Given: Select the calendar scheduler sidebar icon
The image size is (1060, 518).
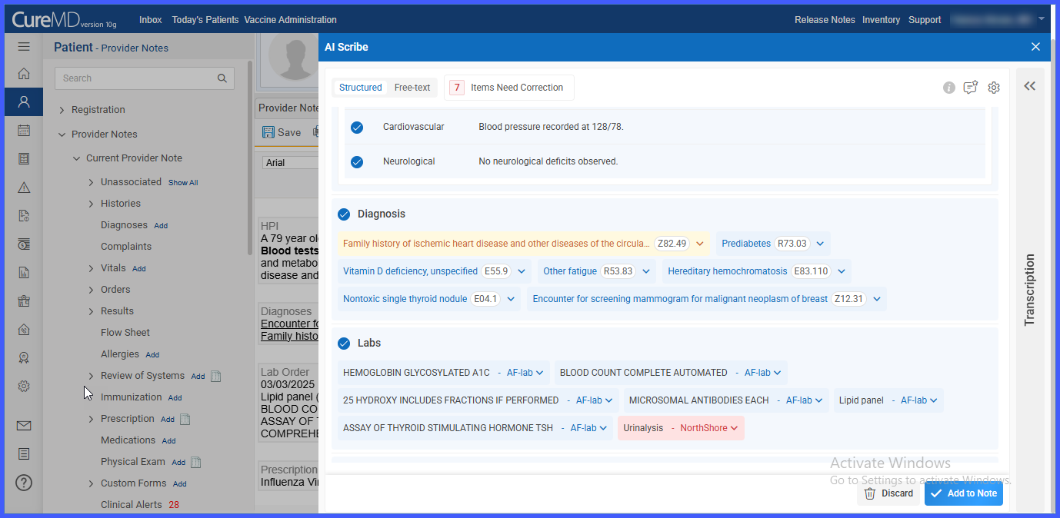Looking at the screenshot, I should [x=24, y=131].
